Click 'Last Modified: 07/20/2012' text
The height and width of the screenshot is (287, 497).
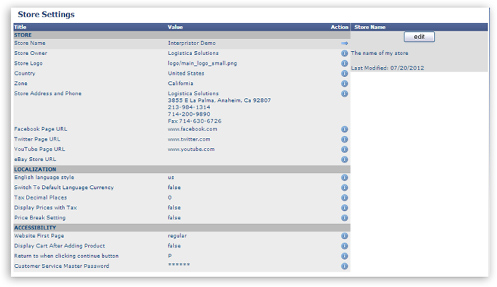[388, 68]
